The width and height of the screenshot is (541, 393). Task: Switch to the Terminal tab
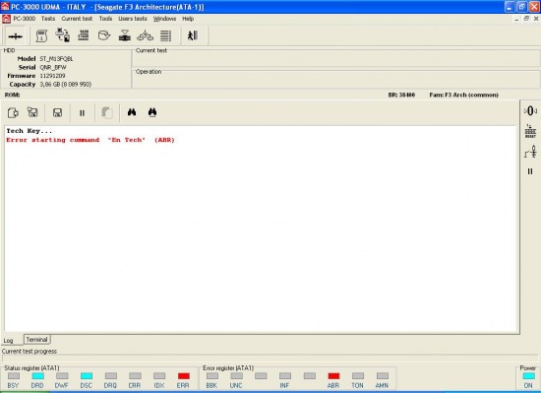[37, 340]
